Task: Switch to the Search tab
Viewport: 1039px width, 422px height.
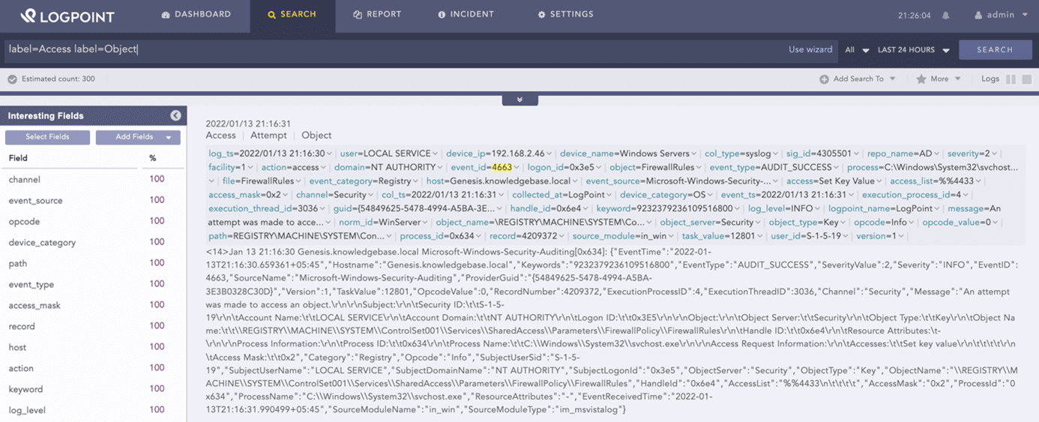Action: (292, 14)
